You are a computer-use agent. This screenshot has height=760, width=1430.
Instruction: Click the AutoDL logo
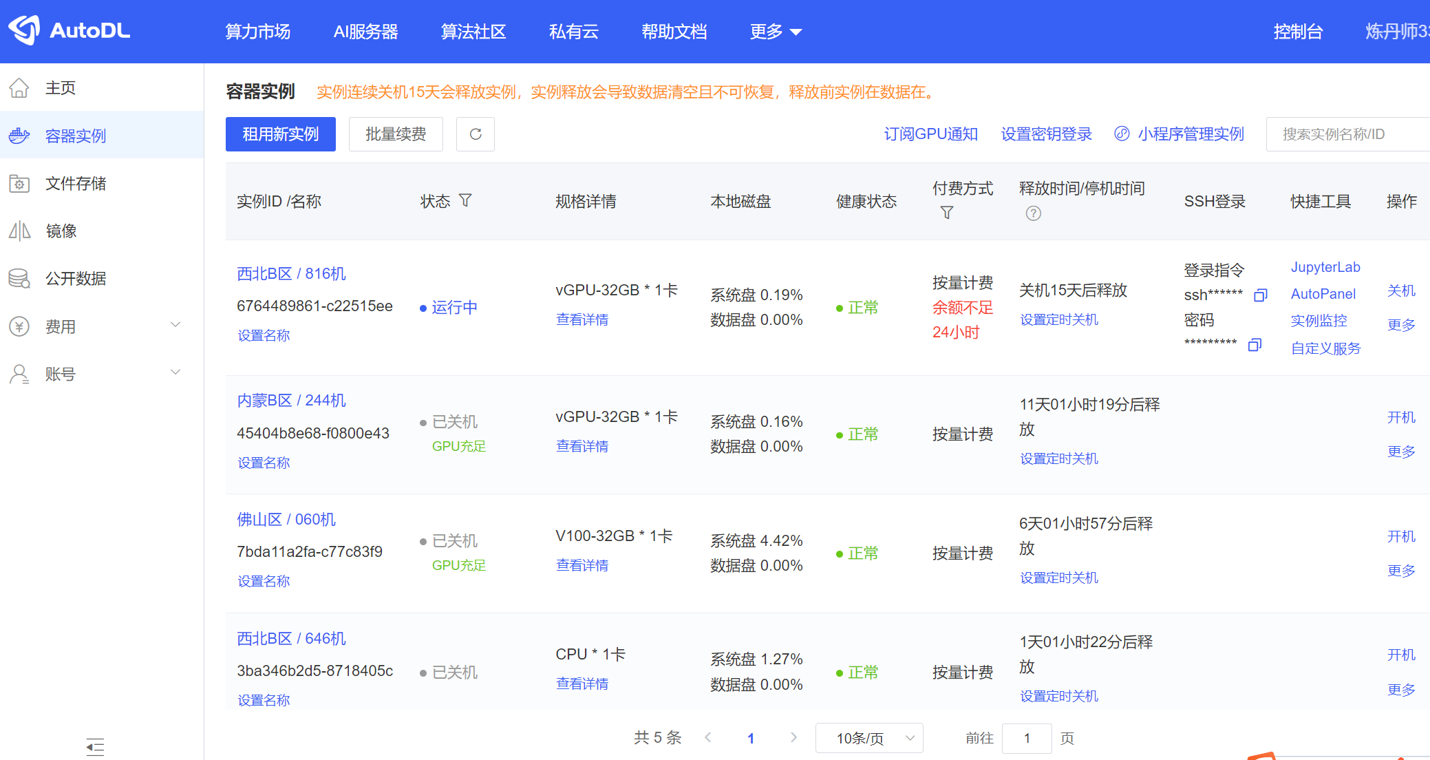69,30
